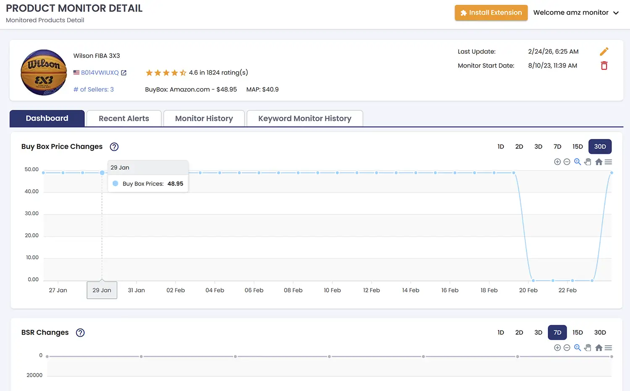The image size is (630, 391).
Task: Open help icon beside Buy Box Price Changes
Action: point(114,147)
